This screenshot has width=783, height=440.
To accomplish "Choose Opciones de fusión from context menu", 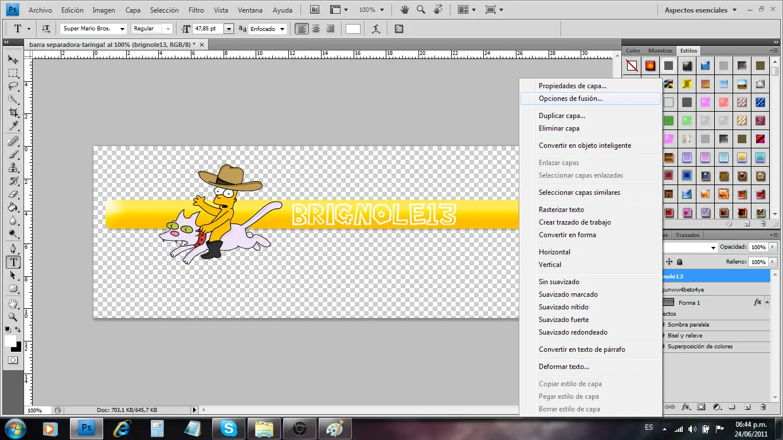I will [590, 99].
